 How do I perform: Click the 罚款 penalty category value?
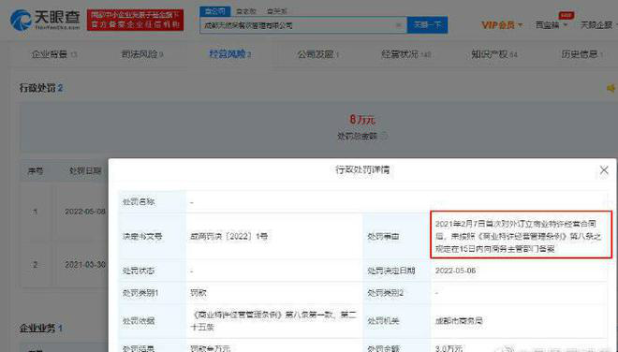click(199, 293)
